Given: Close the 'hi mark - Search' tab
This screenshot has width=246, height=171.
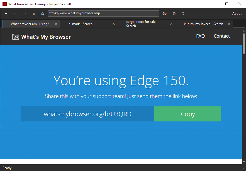Looking at the screenshot, I should click(x=114, y=24).
